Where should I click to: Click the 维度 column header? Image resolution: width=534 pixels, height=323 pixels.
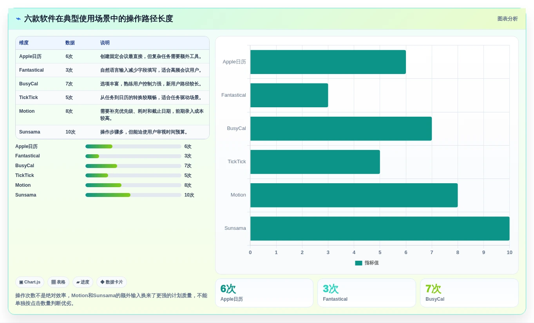tap(24, 43)
